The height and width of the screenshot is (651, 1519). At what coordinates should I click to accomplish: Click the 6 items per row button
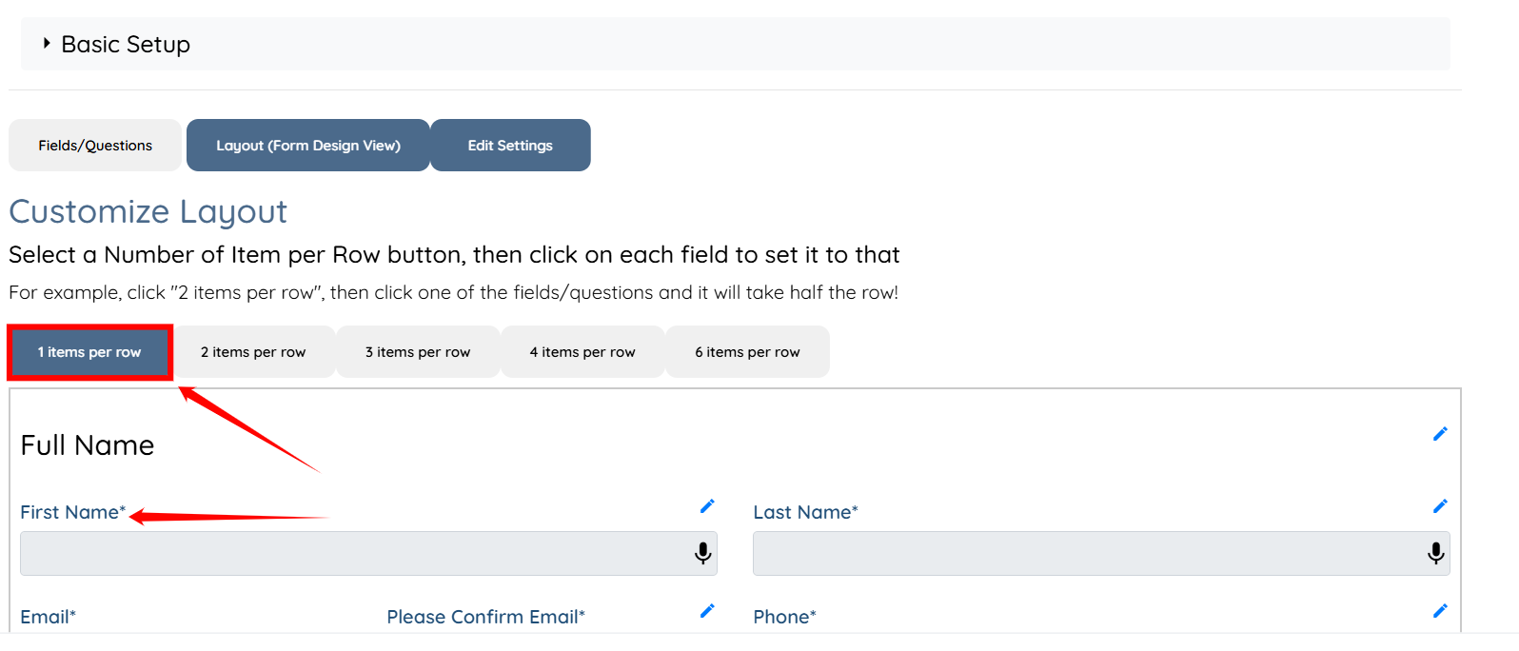pos(747,352)
